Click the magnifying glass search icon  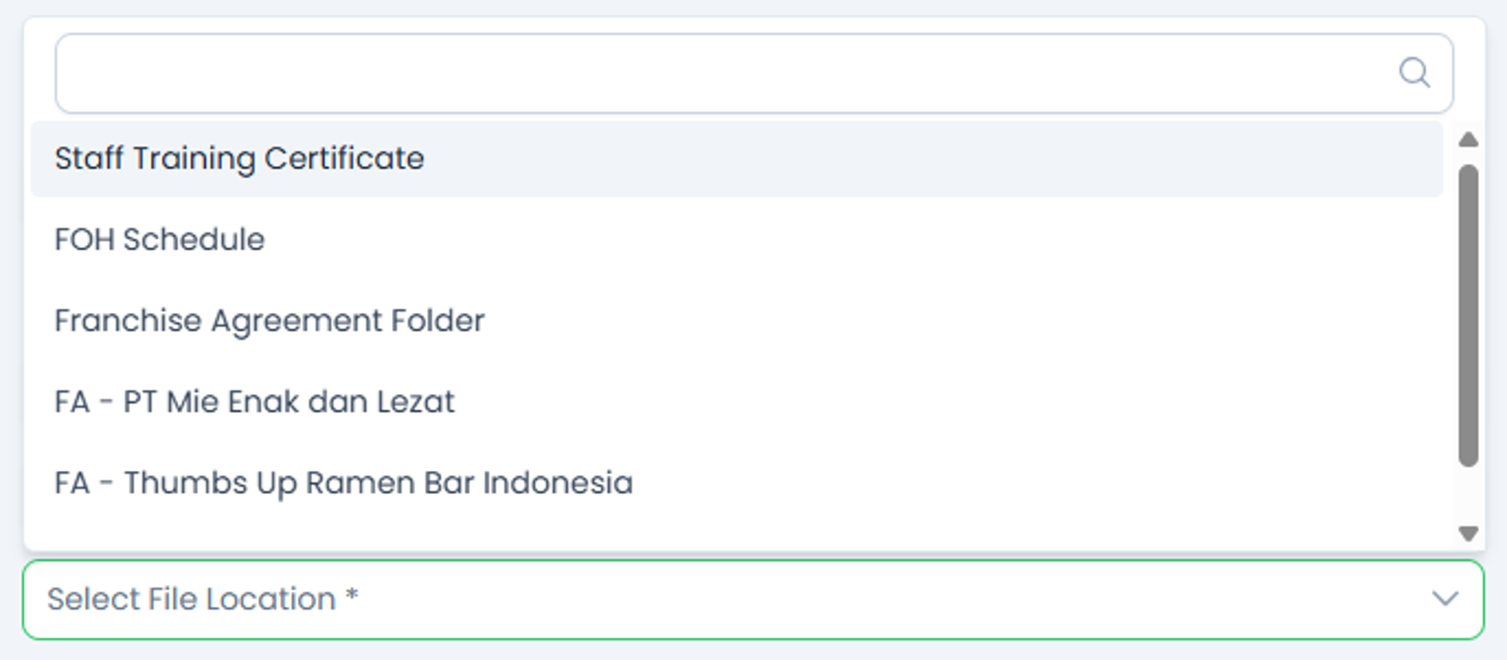(x=1414, y=73)
